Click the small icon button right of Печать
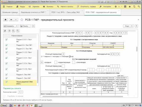This screenshot has height=107, width=142. [x=33, y=26]
